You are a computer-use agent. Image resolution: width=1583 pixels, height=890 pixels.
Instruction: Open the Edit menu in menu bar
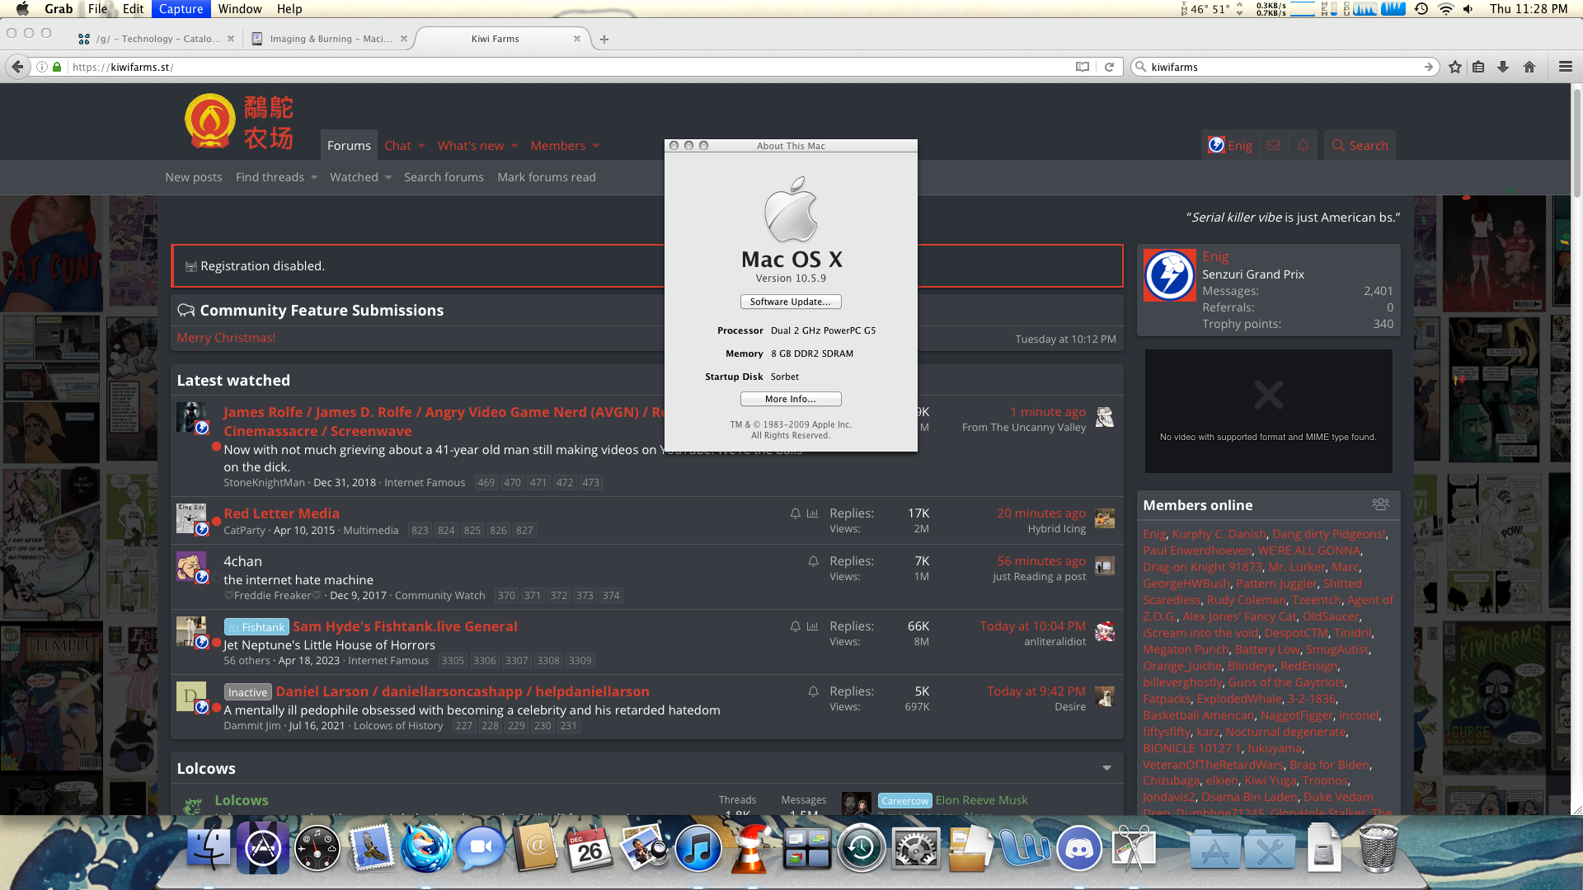pos(134,9)
